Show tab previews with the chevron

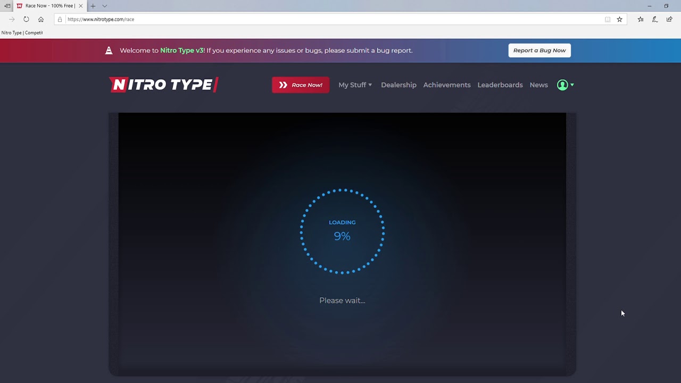104,6
